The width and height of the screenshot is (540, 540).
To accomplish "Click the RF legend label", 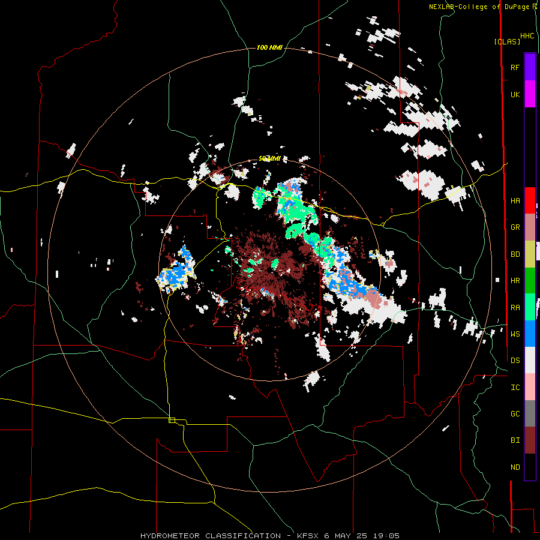I will click(515, 67).
